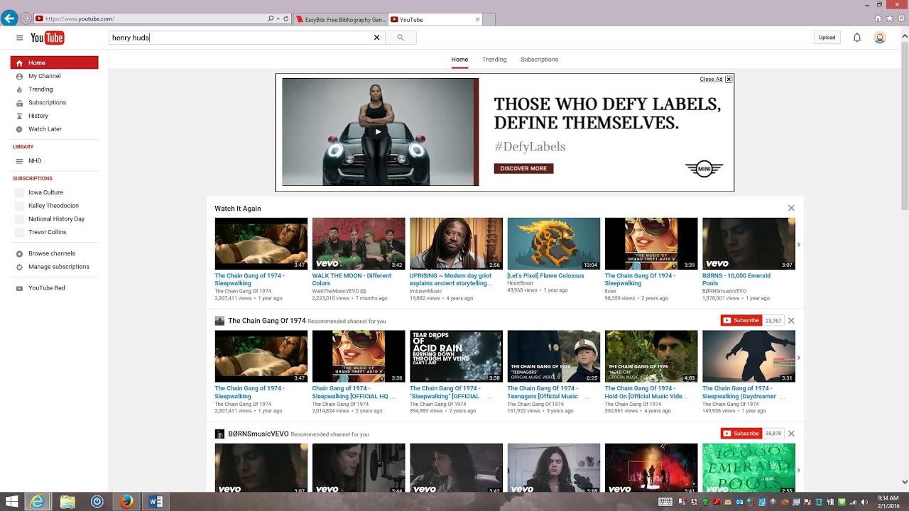
Task: Subscribe to The Chain Gang Of 1974
Action: point(741,321)
